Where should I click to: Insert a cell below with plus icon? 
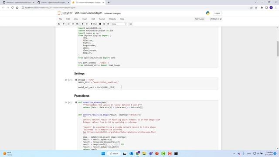point(64,24)
